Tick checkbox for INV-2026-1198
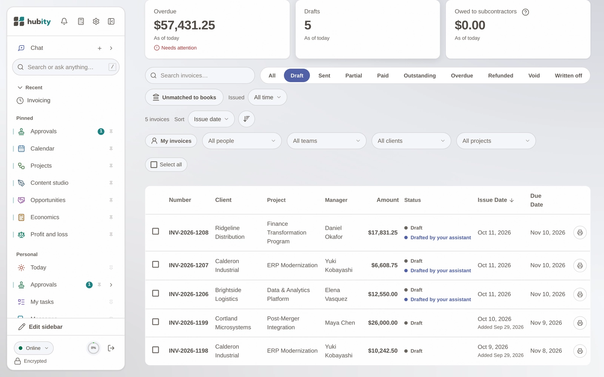Screen dimensions: 604x377 coord(156,350)
